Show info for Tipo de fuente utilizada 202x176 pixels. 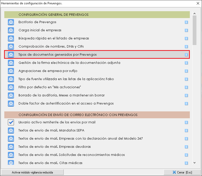pos(186,79)
